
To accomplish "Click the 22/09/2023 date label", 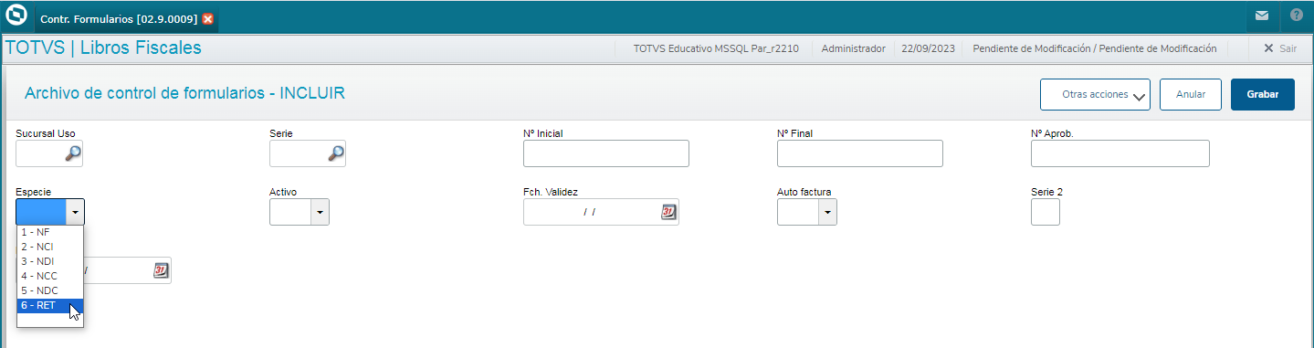I will [x=928, y=48].
